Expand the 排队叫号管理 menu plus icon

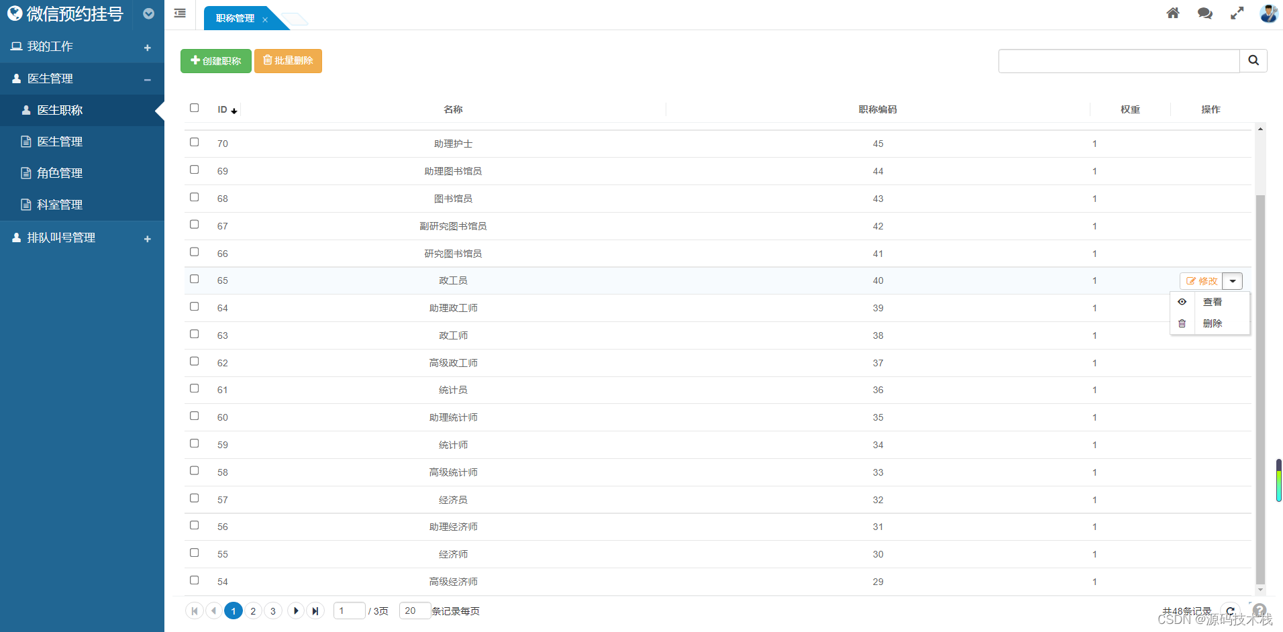(148, 239)
